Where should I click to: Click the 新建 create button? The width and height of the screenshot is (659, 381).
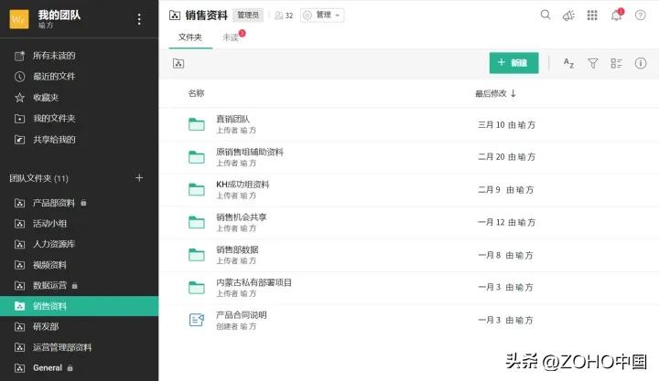(x=513, y=63)
